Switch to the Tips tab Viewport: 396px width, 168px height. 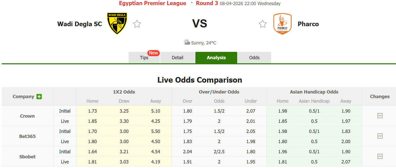(144, 58)
